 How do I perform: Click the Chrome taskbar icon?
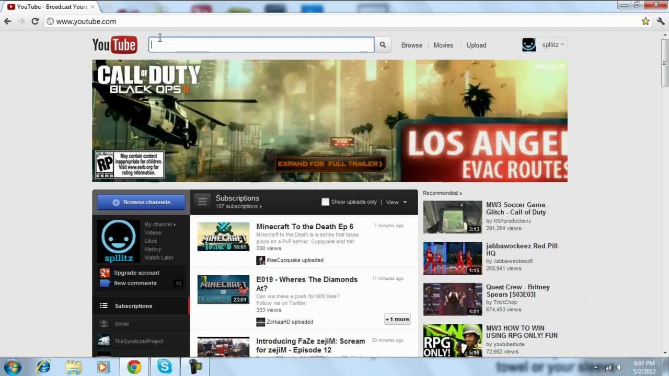point(134,367)
